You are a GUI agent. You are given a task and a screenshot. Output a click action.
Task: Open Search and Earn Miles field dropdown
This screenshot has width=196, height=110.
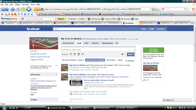click(55, 19)
